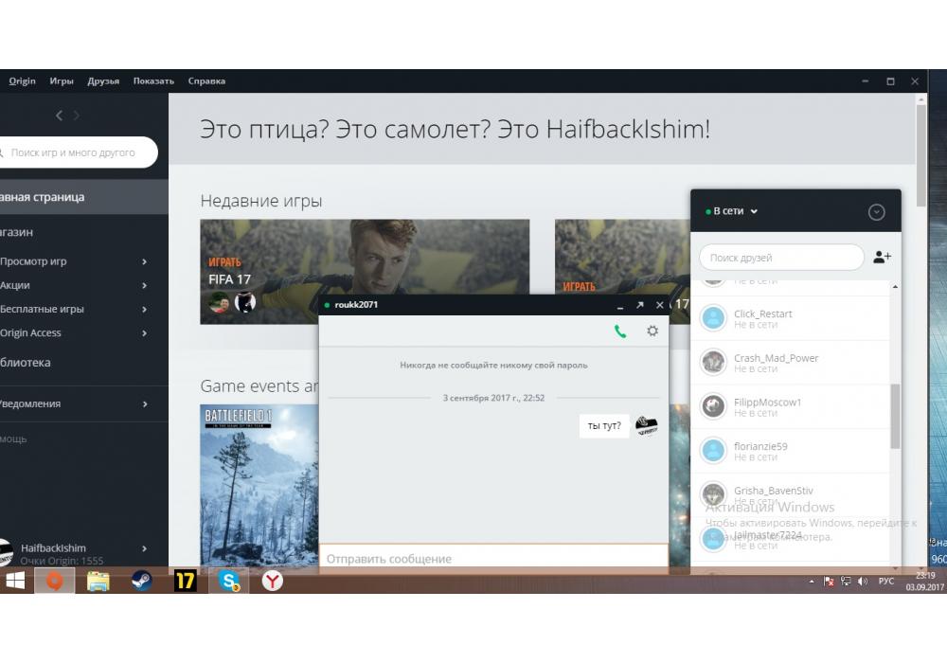Select friend Click_Restart

pyautogui.click(x=790, y=319)
